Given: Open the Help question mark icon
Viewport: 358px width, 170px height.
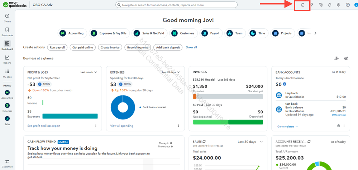Looking at the screenshot, I should pos(348,5).
